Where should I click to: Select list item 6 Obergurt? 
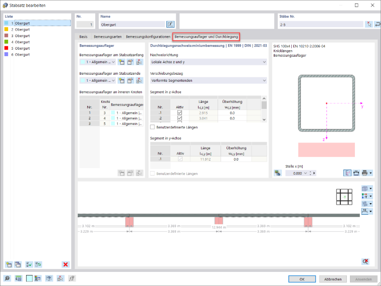click(x=38, y=55)
